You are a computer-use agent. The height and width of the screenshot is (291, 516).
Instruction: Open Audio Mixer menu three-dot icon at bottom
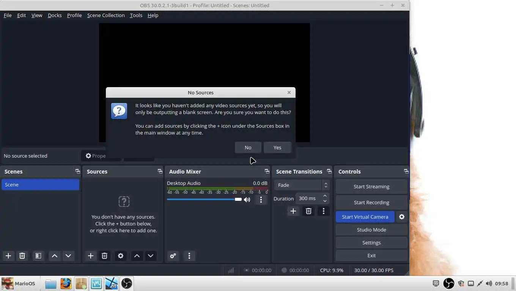point(189,256)
